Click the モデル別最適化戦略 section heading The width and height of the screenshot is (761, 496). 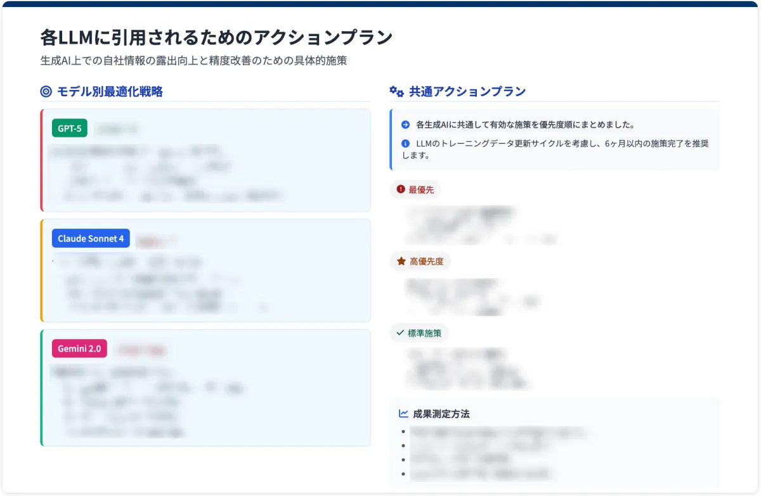(110, 92)
